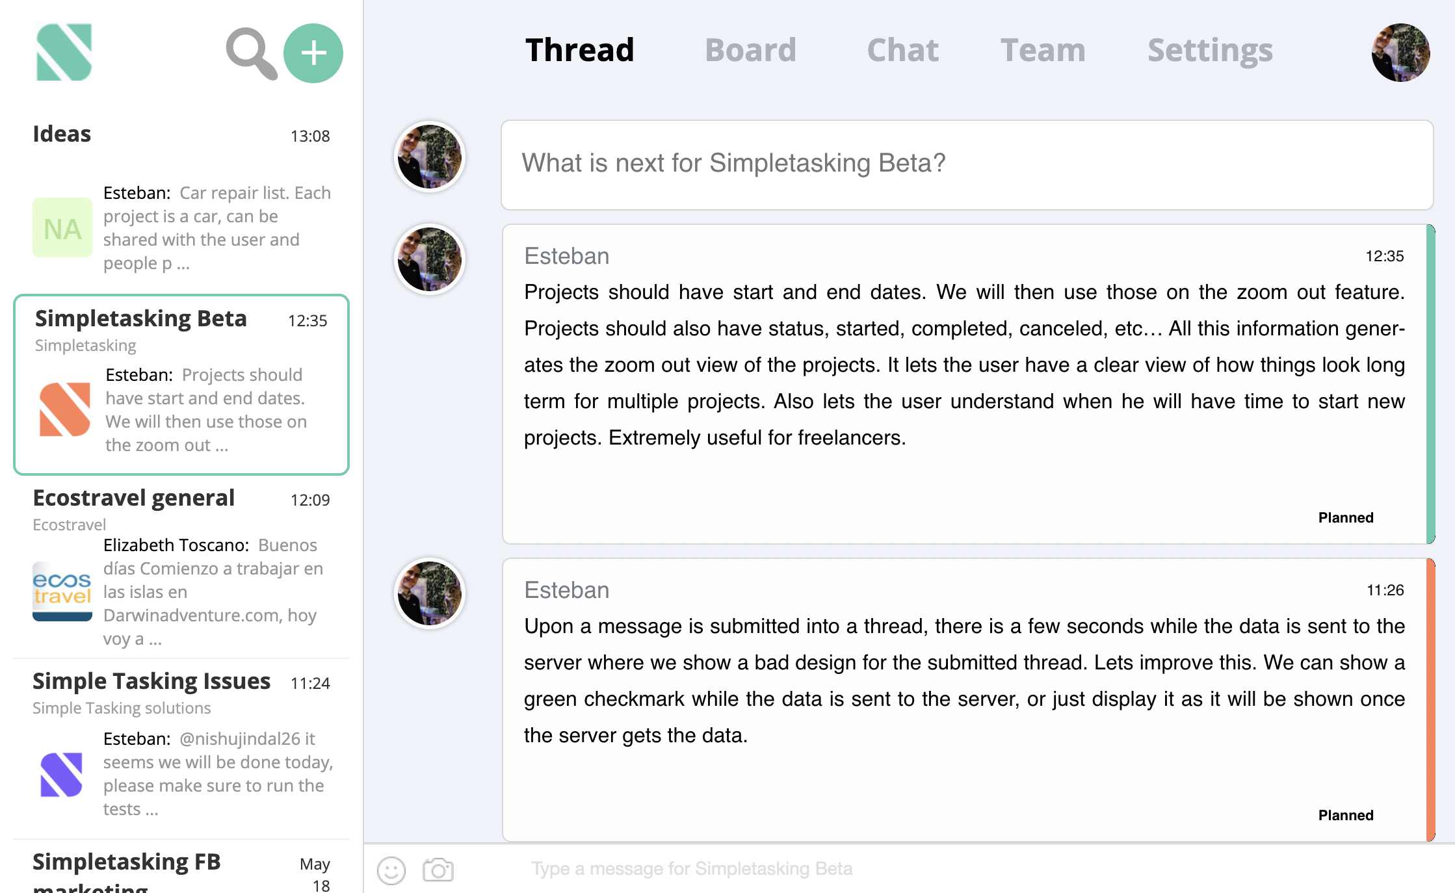Click the Planned status on 11:26 message
Screen dimensions: 1455x893
tap(1346, 815)
